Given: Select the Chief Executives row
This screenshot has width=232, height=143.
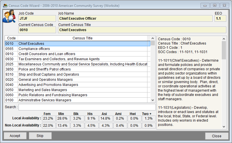Looking at the screenshot, I should click(77, 44).
